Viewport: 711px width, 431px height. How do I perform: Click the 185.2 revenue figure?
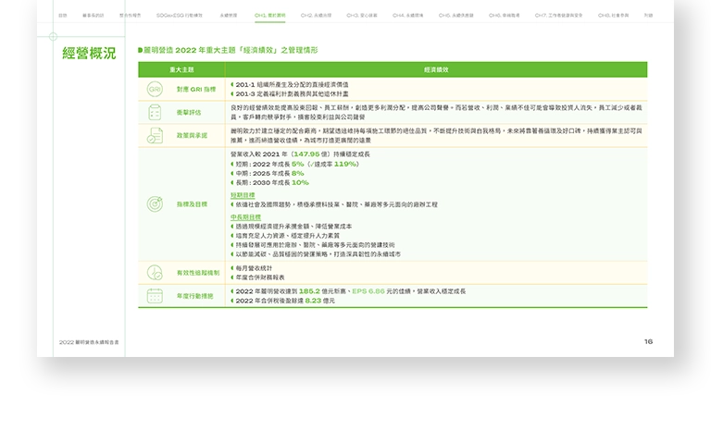[x=309, y=291]
